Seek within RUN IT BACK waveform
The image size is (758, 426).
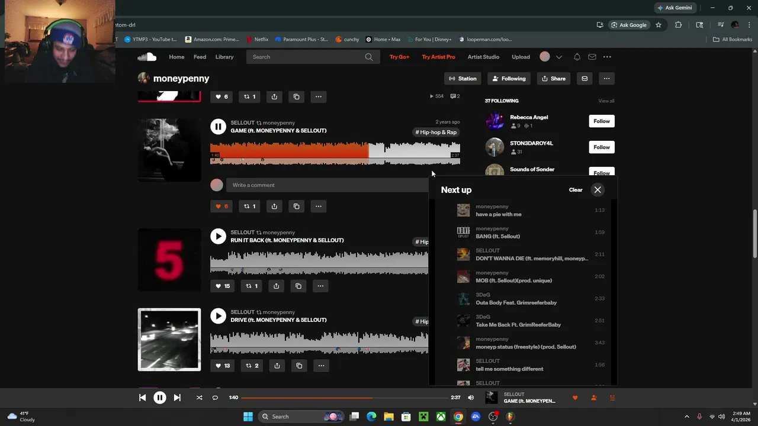(x=319, y=263)
